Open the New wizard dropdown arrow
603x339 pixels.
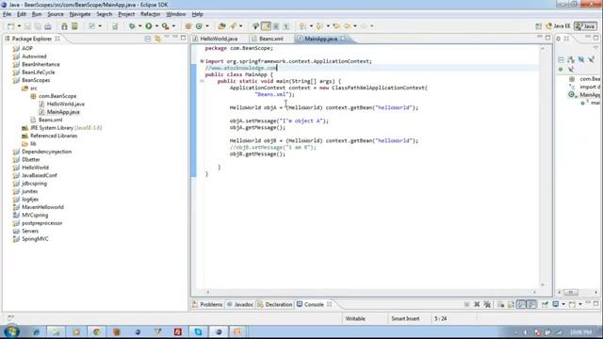pos(19,26)
